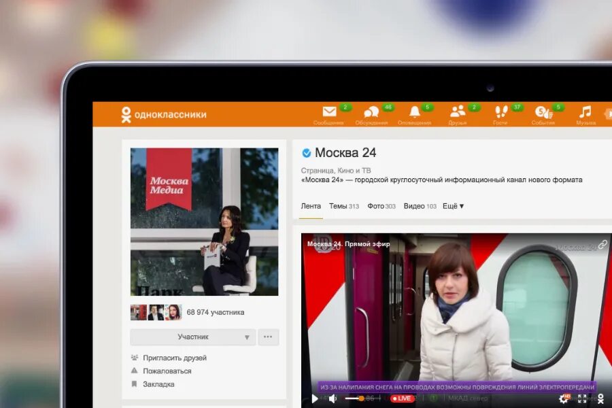Click the friends badge showing 2
This screenshot has height=408, width=612.
coord(474,107)
